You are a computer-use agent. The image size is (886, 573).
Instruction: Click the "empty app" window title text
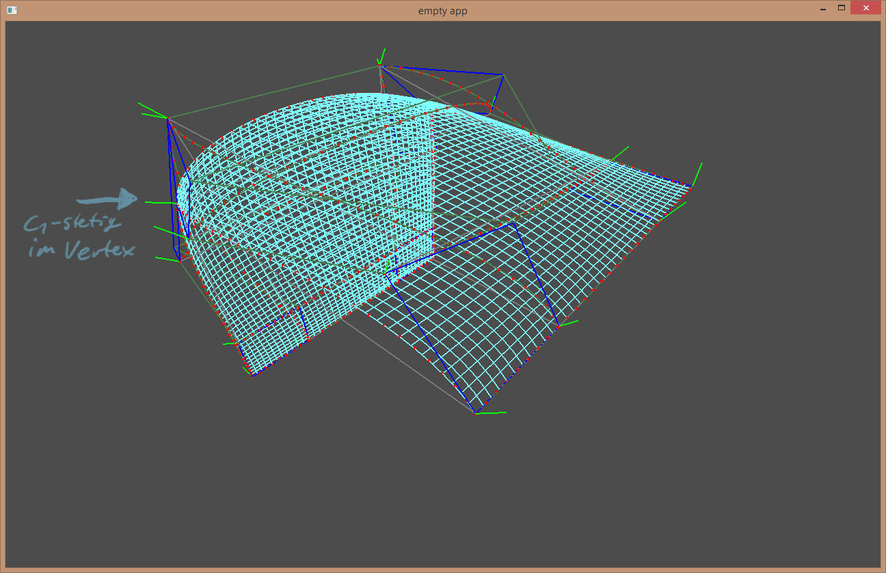[x=442, y=10]
